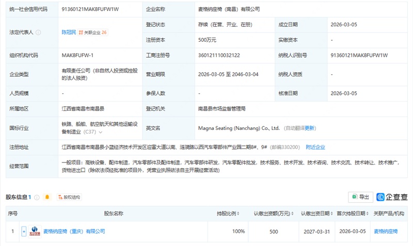Click the 导出 export button
This screenshot has width=413, height=246.
360,197
